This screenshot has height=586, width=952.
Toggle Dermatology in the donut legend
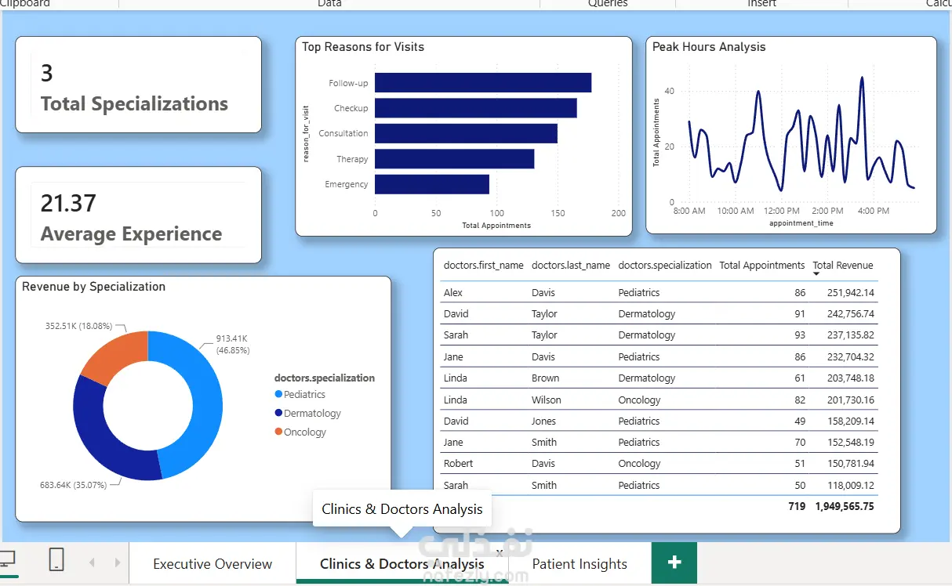coord(307,414)
